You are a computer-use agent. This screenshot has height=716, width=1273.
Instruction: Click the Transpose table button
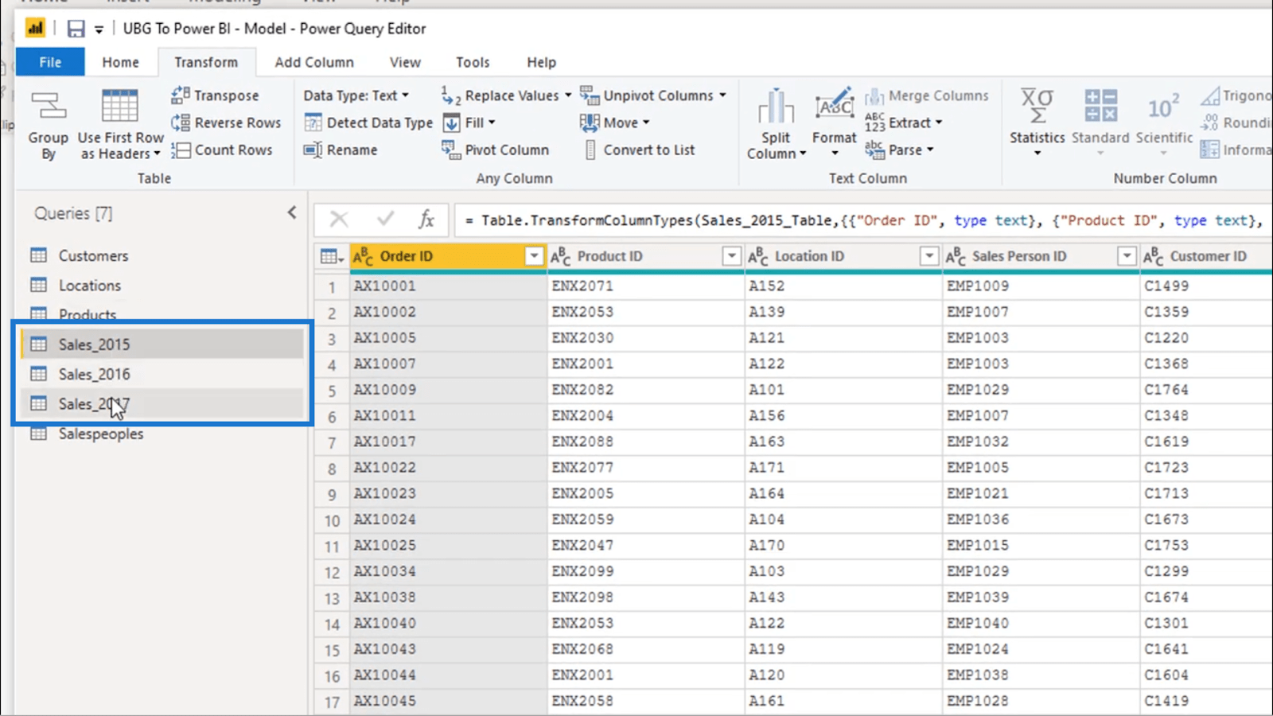215,95
